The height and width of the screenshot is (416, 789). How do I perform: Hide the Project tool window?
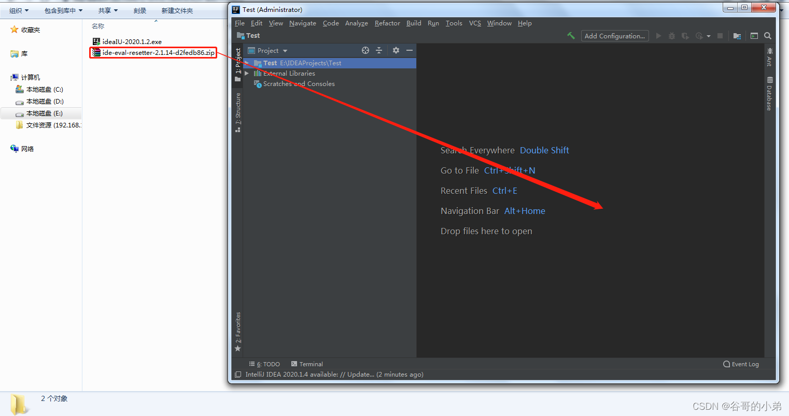coord(410,50)
